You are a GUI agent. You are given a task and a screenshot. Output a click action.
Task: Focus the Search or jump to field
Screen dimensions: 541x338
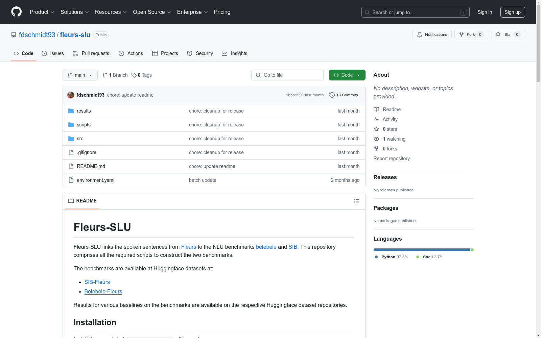[x=416, y=12]
